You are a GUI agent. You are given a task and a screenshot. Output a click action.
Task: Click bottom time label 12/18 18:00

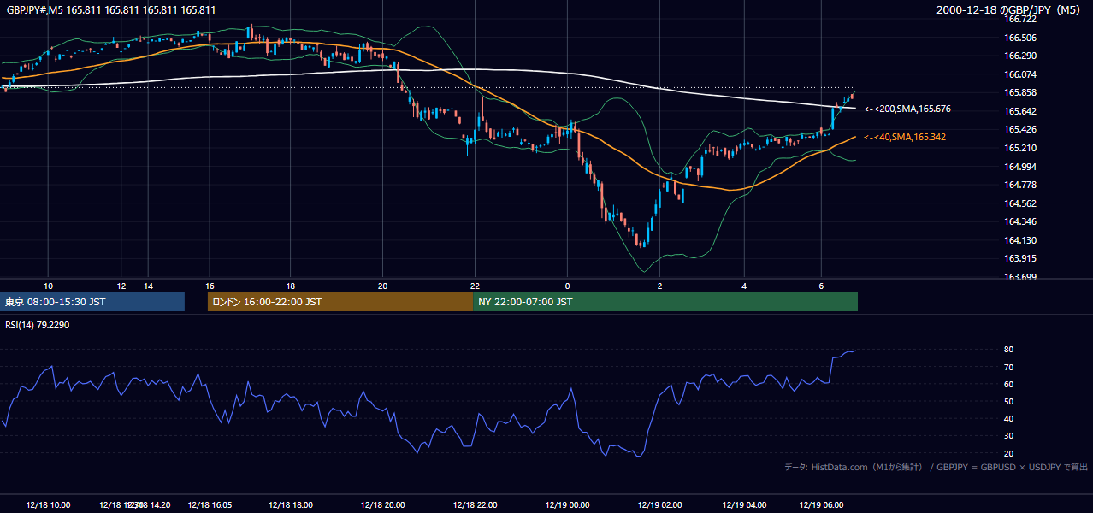[x=291, y=504]
